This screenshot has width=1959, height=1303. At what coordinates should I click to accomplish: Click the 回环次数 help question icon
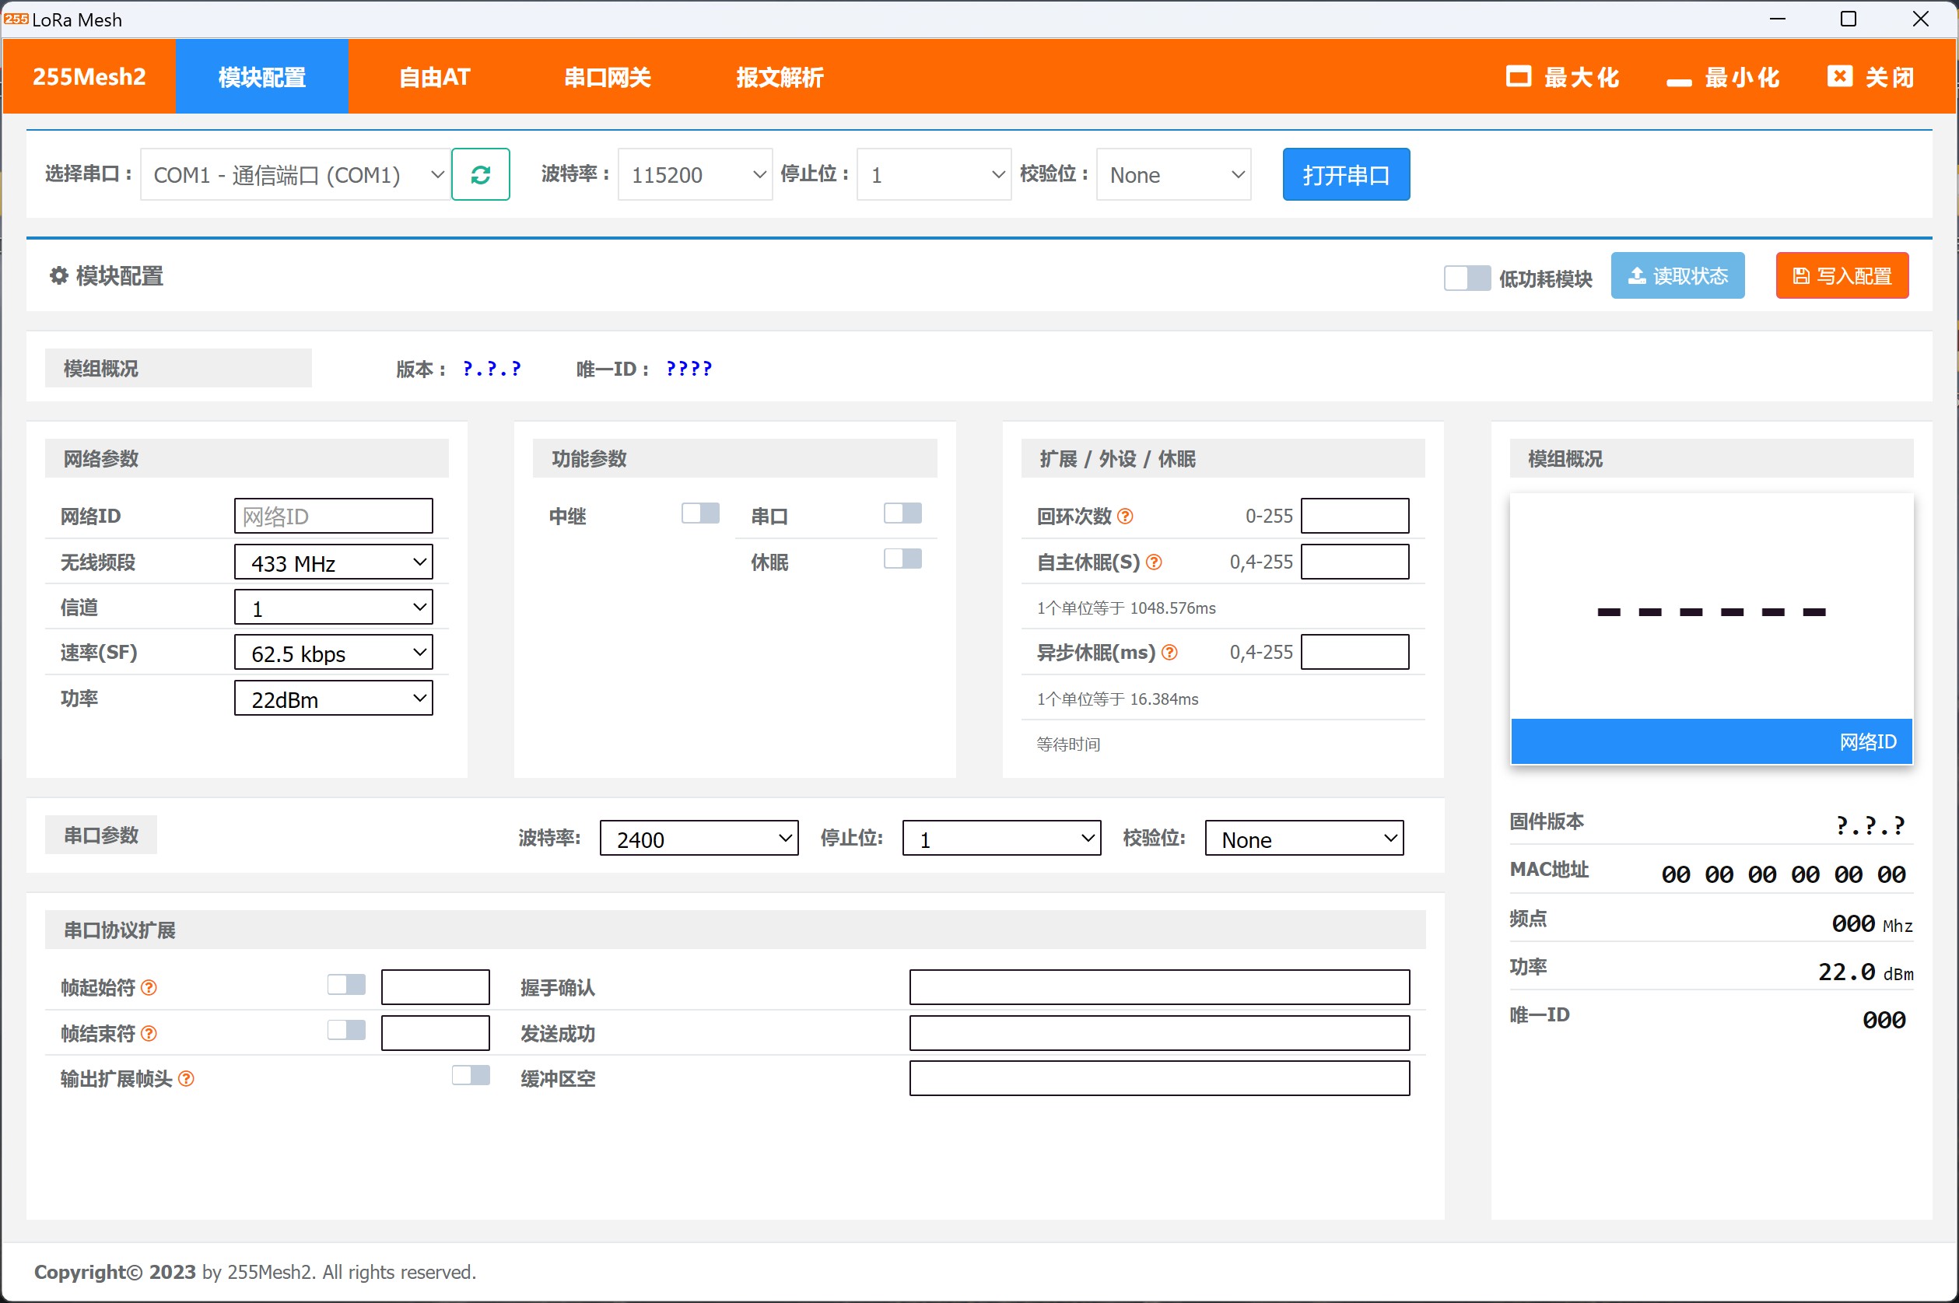click(x=1124, y=516)
